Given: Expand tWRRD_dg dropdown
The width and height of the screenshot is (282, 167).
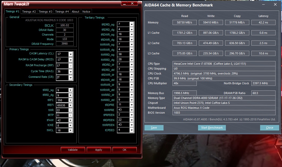Looking at the screenshot, I should (x=132, y=59).
